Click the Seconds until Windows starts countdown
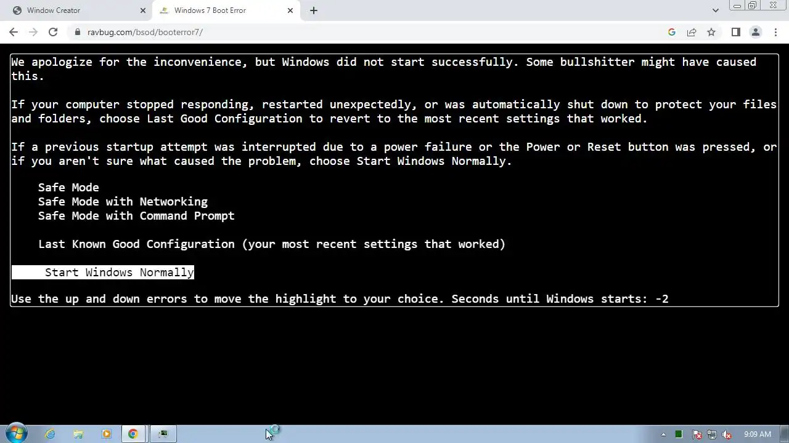789x443 pixels. (x=560, y=299)
